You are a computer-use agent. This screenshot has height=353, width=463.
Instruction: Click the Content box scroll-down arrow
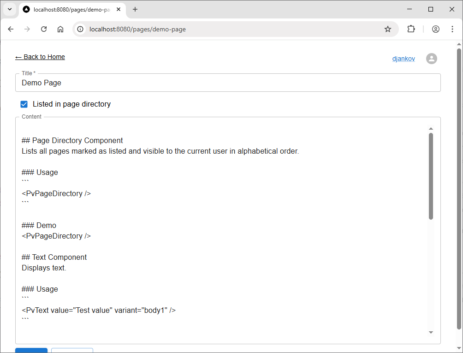[x=431, y=332]
